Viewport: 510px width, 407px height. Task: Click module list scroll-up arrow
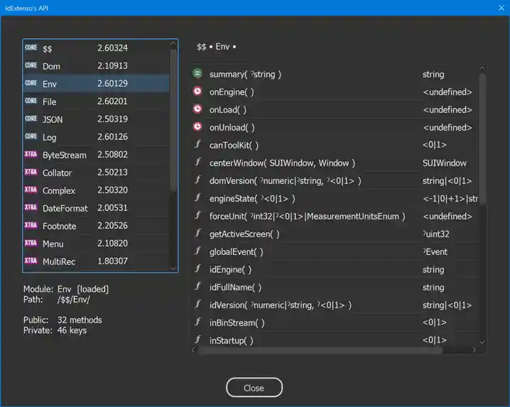point(173,43)
